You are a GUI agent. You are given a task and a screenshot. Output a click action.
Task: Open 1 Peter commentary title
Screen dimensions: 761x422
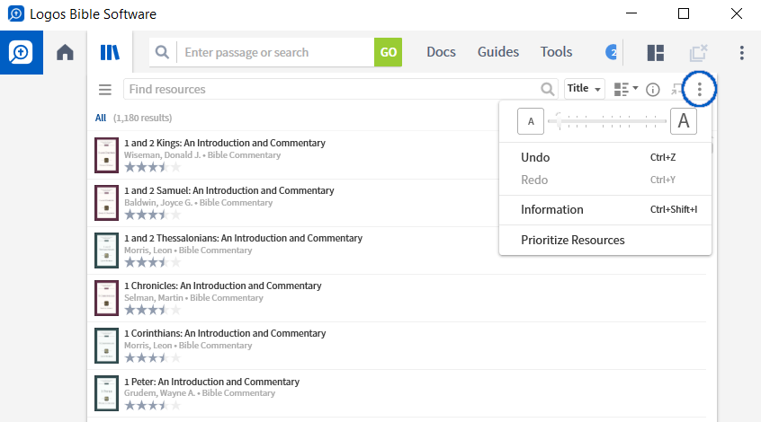[211, 382]
